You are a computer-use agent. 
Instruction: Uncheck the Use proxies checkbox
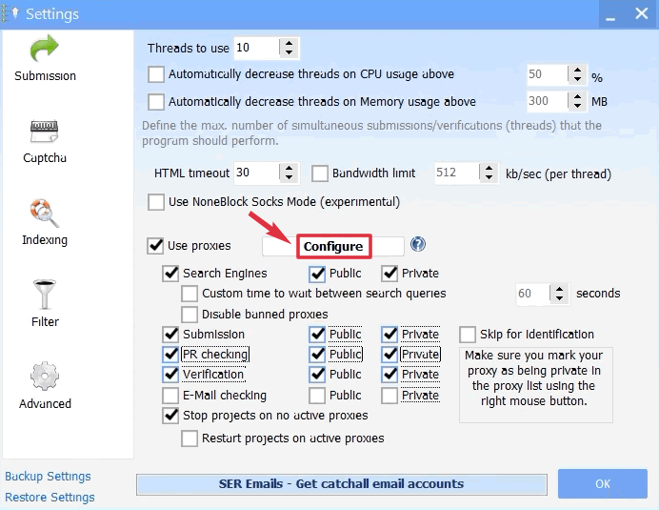(x=155, y=246)
